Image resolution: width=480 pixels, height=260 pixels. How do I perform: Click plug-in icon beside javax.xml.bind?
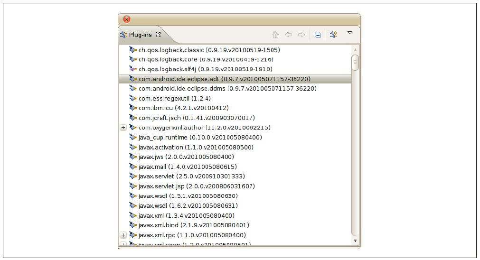point(133,225)
